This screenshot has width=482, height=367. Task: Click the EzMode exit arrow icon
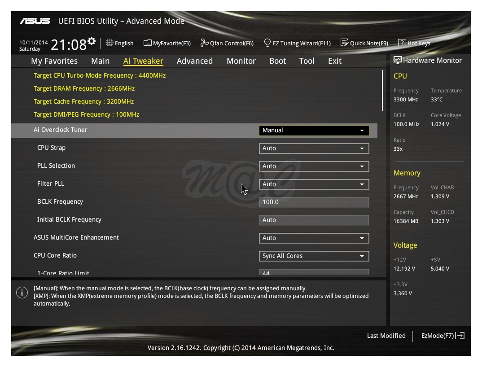(x=460, y=336)
